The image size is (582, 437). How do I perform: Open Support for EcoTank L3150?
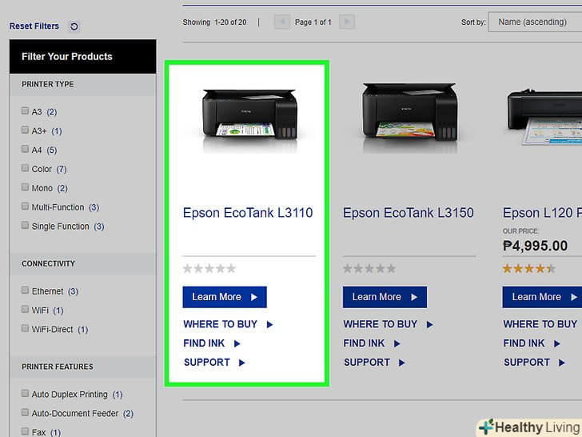point(374,363)
